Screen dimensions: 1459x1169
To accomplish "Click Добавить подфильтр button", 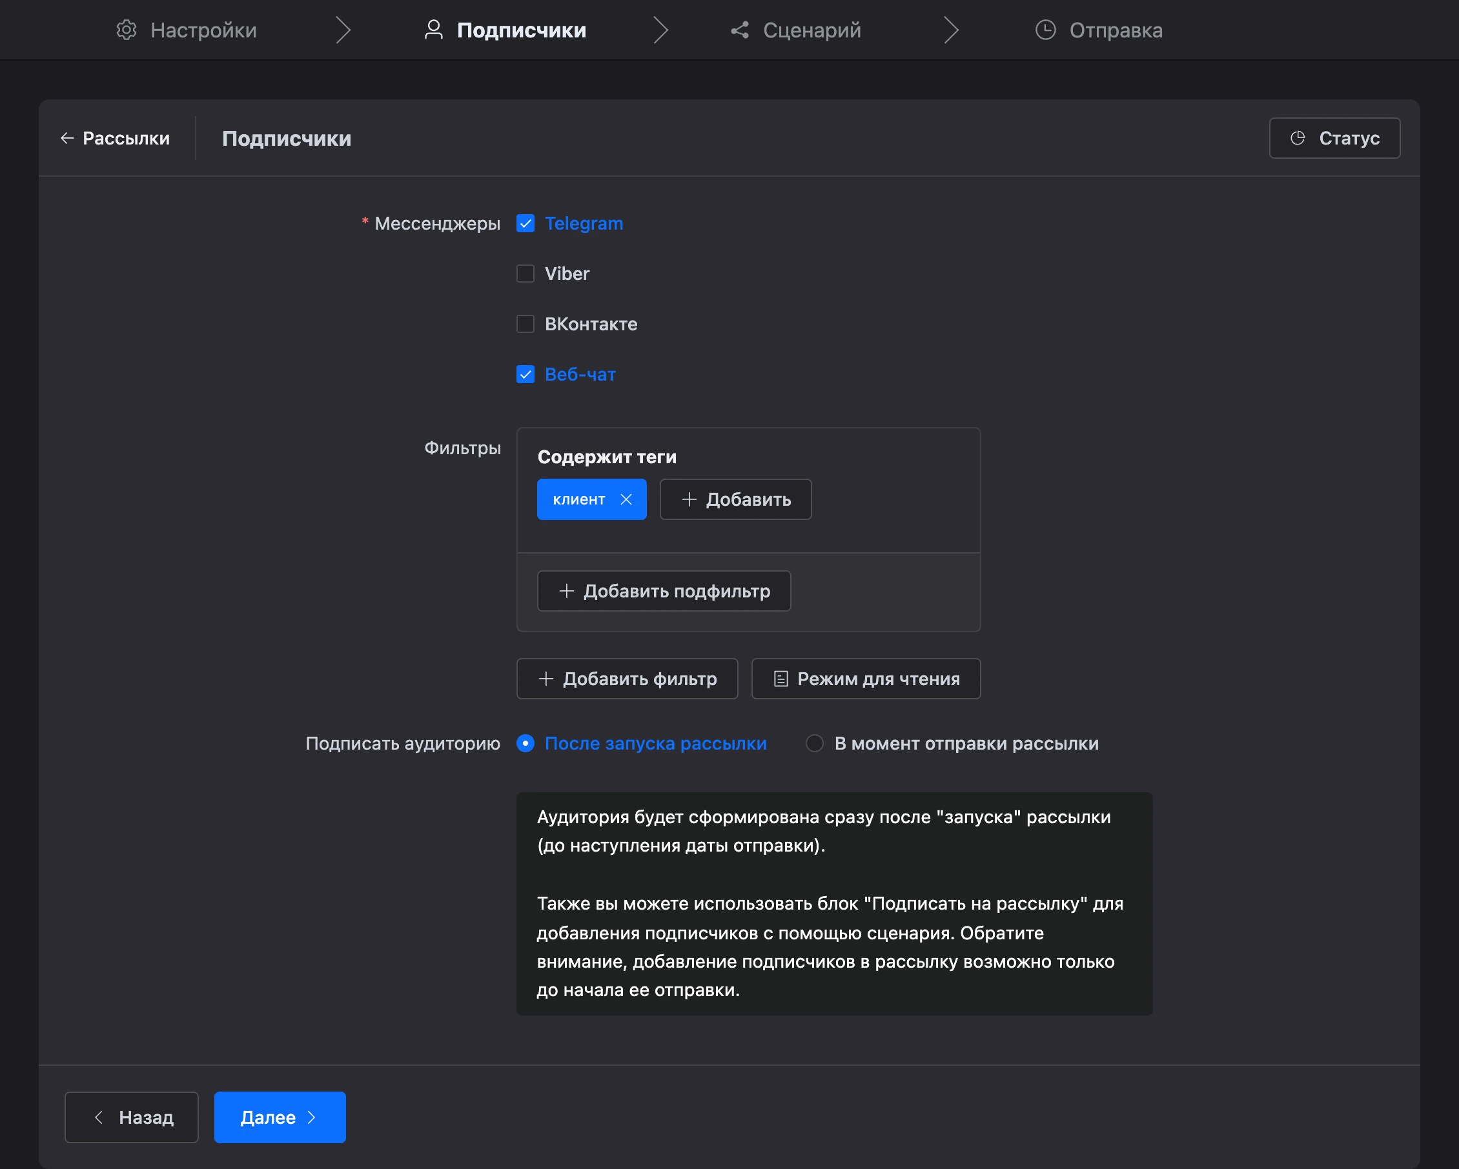I will point(664,591).
